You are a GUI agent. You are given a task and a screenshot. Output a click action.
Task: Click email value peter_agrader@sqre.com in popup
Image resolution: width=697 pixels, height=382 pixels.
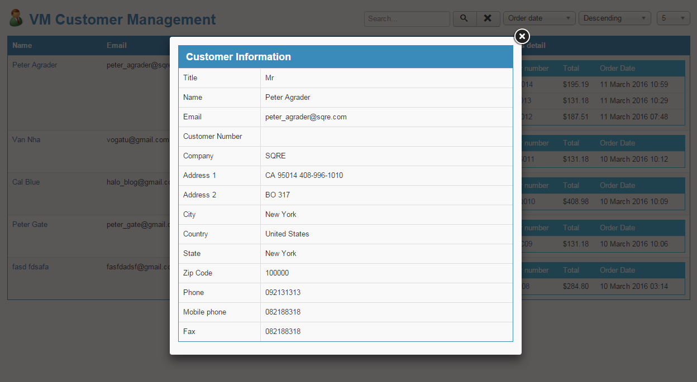click(306, 117)
